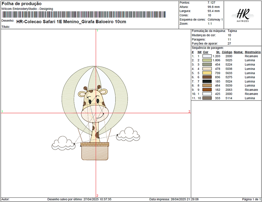Select yellow swatch with code 5633

pyautogui.click(x=207, y=73)
